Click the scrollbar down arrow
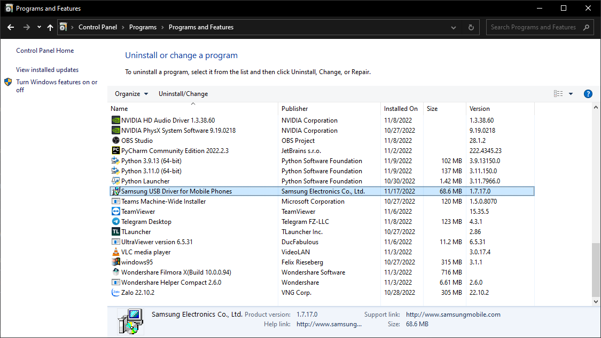This screenshot has width=601, height=338. [596, 301]
